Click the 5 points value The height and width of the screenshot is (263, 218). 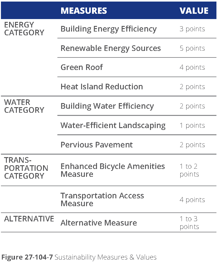(192, 48)
